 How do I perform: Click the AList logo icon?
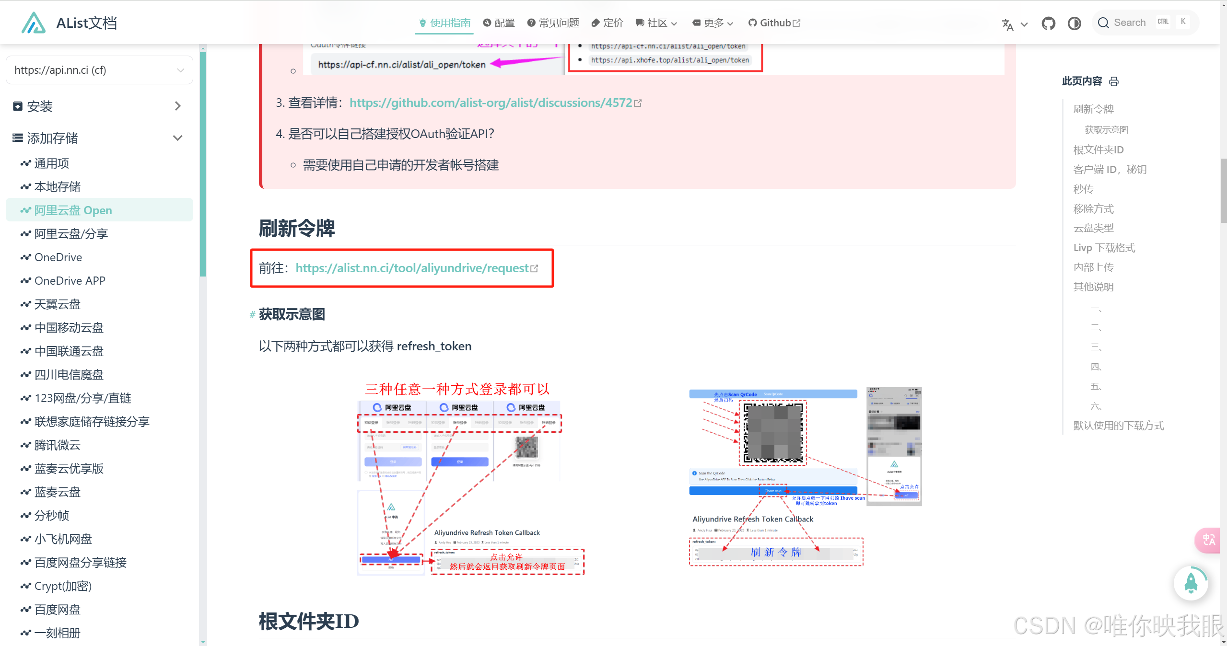(33, 23)
